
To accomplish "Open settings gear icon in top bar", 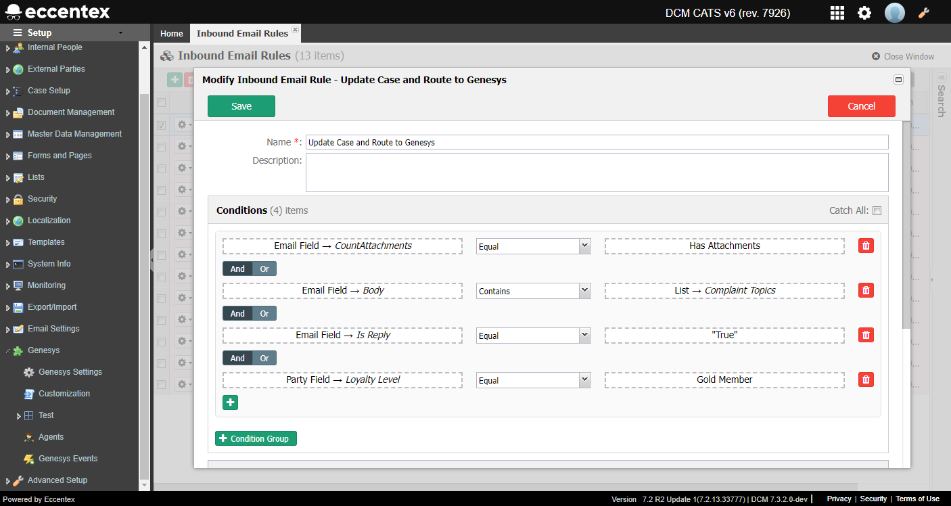I will point(864,13).
